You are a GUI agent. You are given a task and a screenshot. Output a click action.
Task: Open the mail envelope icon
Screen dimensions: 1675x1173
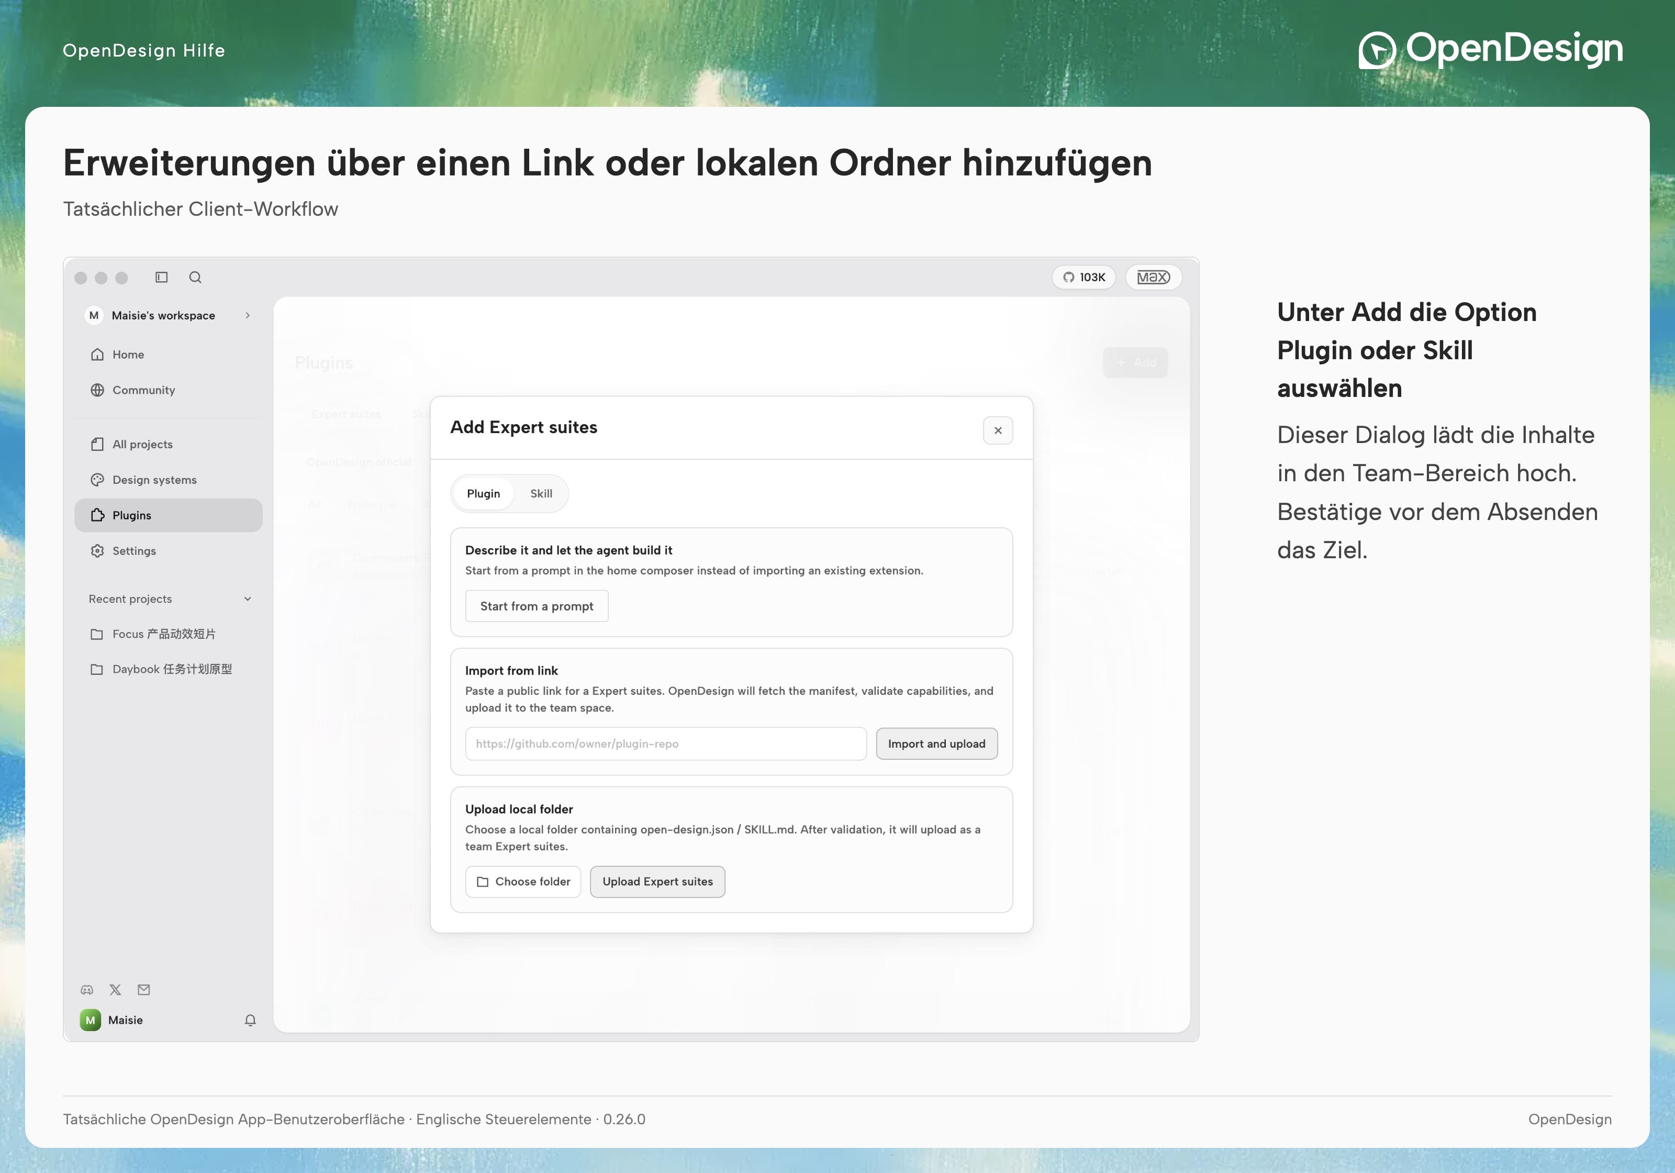(144, 990)
